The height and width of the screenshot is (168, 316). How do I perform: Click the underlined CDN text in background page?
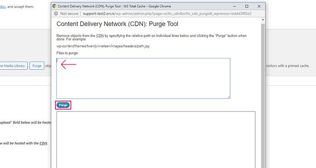(x=43, y=143)
